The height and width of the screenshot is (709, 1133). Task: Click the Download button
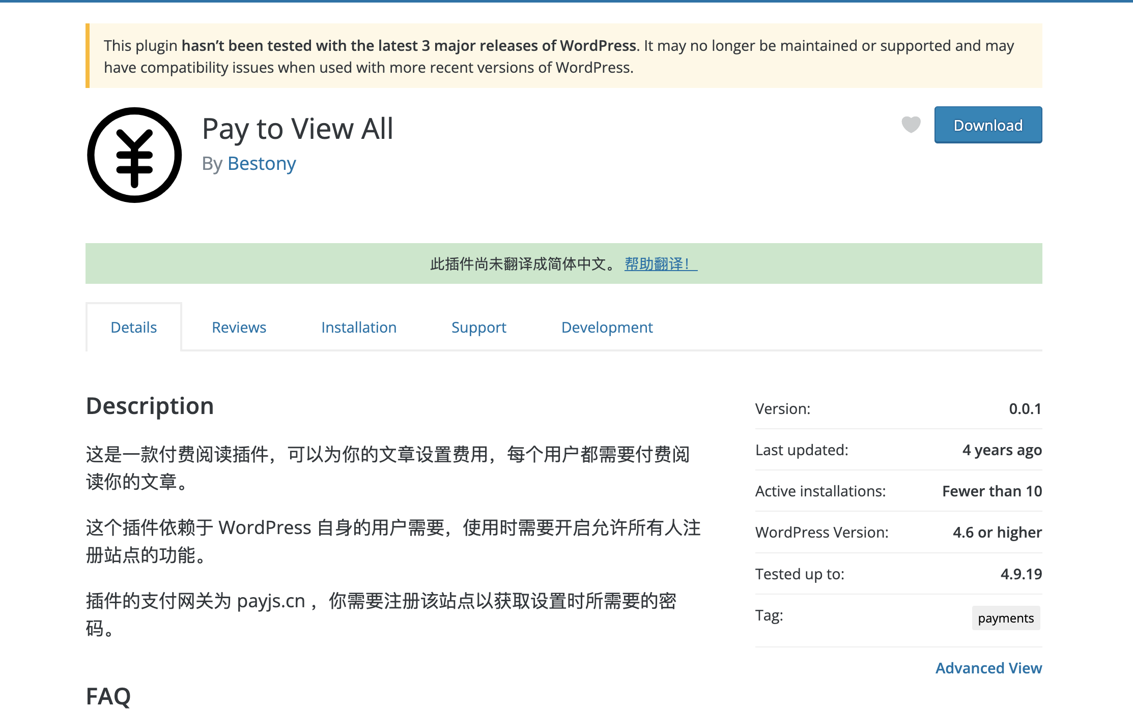pos(987,125)
